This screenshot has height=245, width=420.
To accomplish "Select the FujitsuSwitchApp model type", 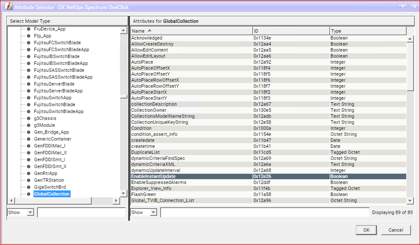I will 52,98.
